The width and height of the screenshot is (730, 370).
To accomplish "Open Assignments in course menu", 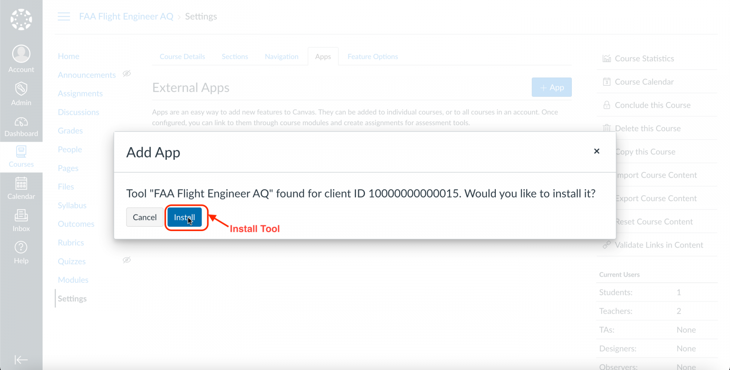I will 80,93.
